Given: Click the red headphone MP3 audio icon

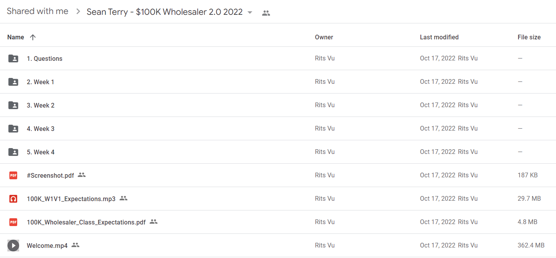Looking at the screenshot, I should click(13, 199).
